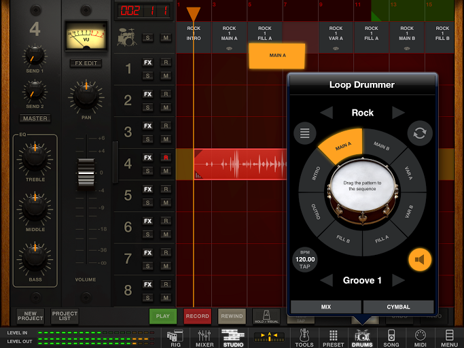Screen dimensions: 464x348
Task: Open the Preset grid icon
Action: pos(333,335)
